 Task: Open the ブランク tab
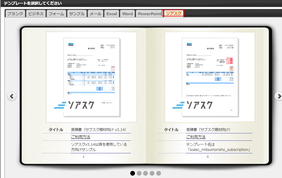pos(15,14)
